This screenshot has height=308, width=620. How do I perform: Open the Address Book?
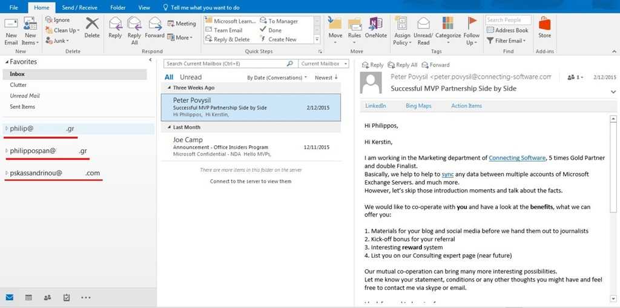point(507,30)
